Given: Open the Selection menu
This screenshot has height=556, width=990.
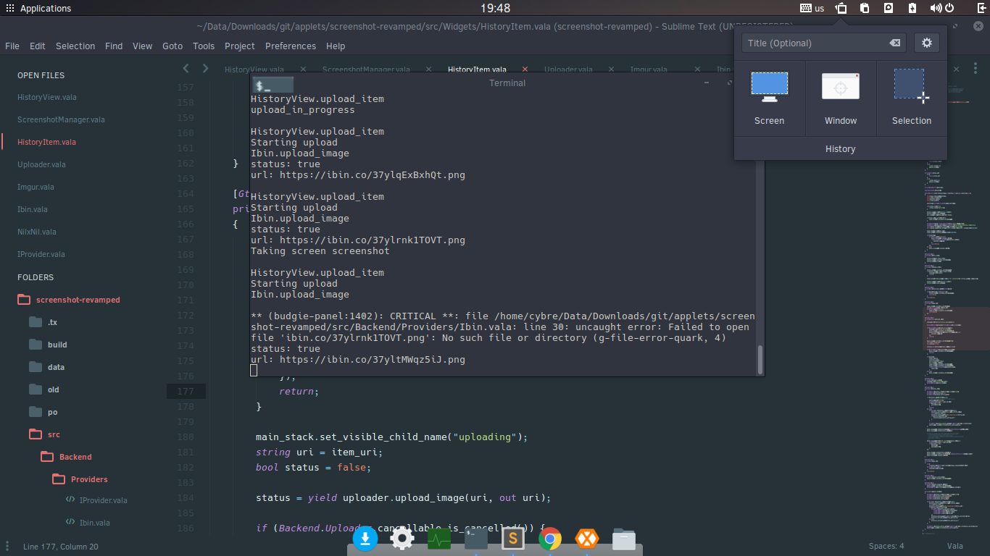Looking at the screenshot, I should (x=75, y=46).
